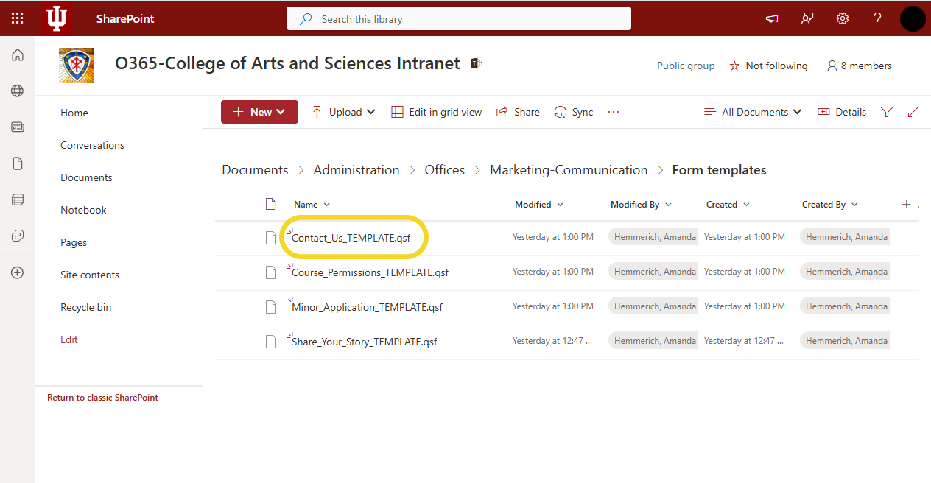Open Recycle bin in left navigation

tap(85, 307)
